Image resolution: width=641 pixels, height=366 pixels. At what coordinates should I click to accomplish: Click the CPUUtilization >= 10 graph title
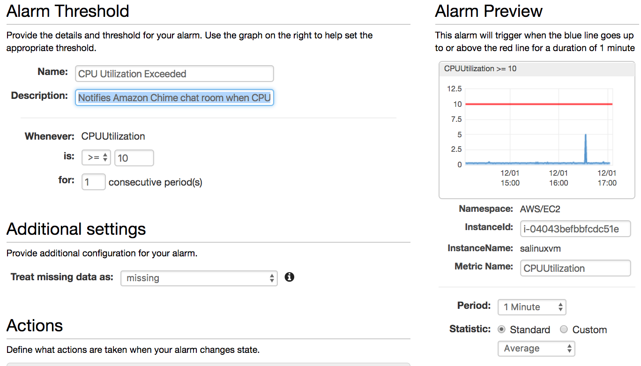(x=480, y=68)
